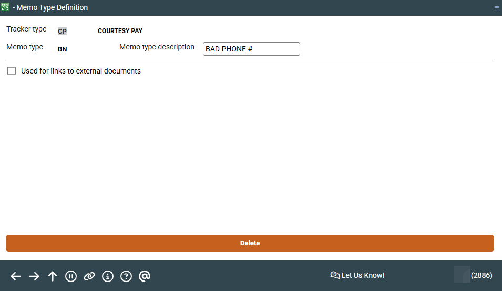Click the speech bubbles feedback icon

335,275
